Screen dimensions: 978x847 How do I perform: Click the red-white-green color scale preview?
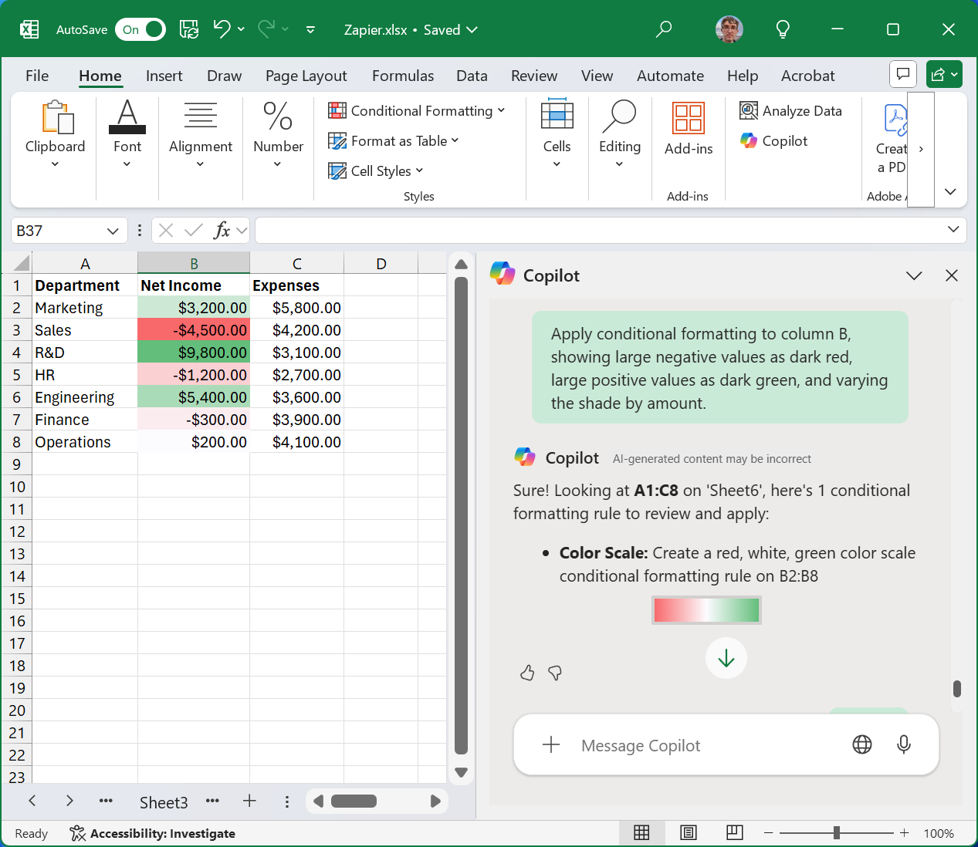coord(706,610)
